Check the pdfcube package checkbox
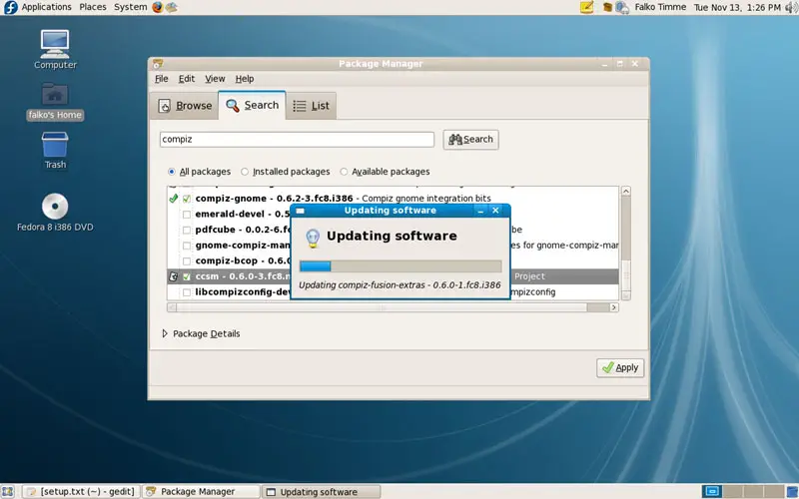The image size is (799, 499). pos(187,231)
